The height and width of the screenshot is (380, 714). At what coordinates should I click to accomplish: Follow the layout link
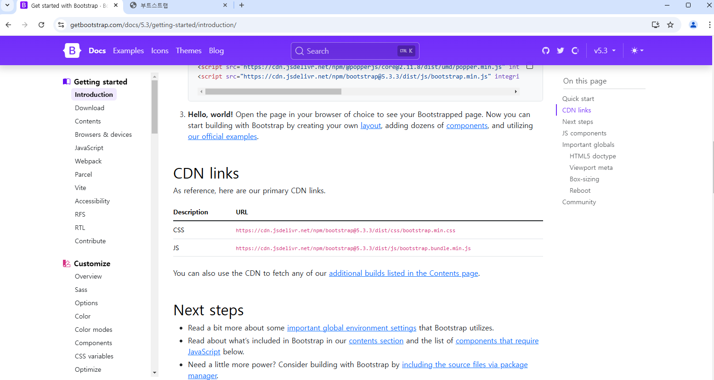(x=371, y=126)
